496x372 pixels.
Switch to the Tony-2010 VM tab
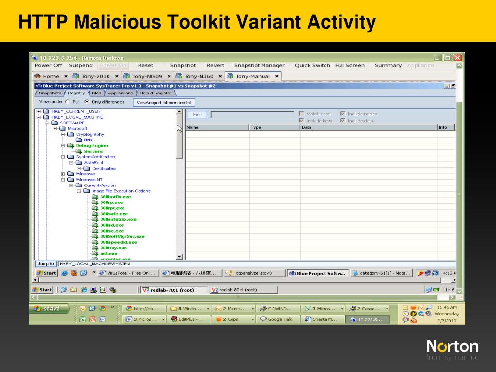(95, 76)
